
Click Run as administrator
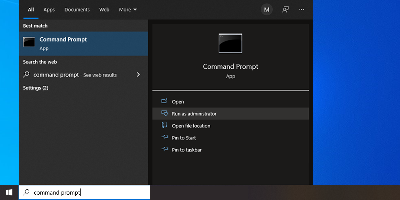point(194,113)
